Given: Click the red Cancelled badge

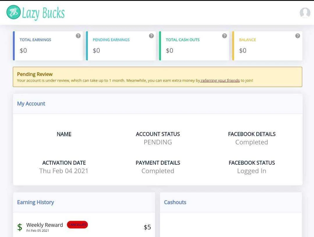Looking at the screenshot, I should click(x=77, y=225).
